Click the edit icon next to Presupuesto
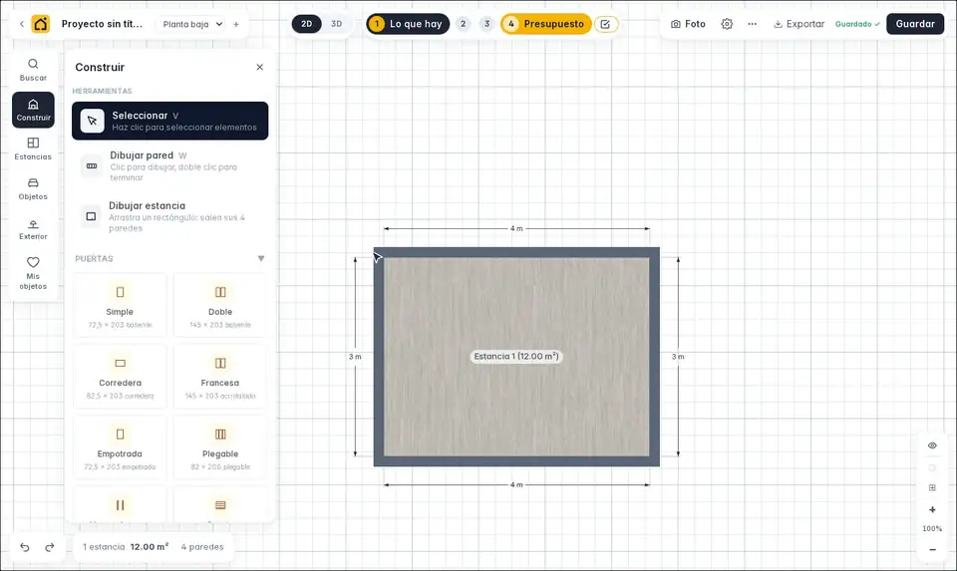This screenshot has width=957, height=571. coord(605,24)
